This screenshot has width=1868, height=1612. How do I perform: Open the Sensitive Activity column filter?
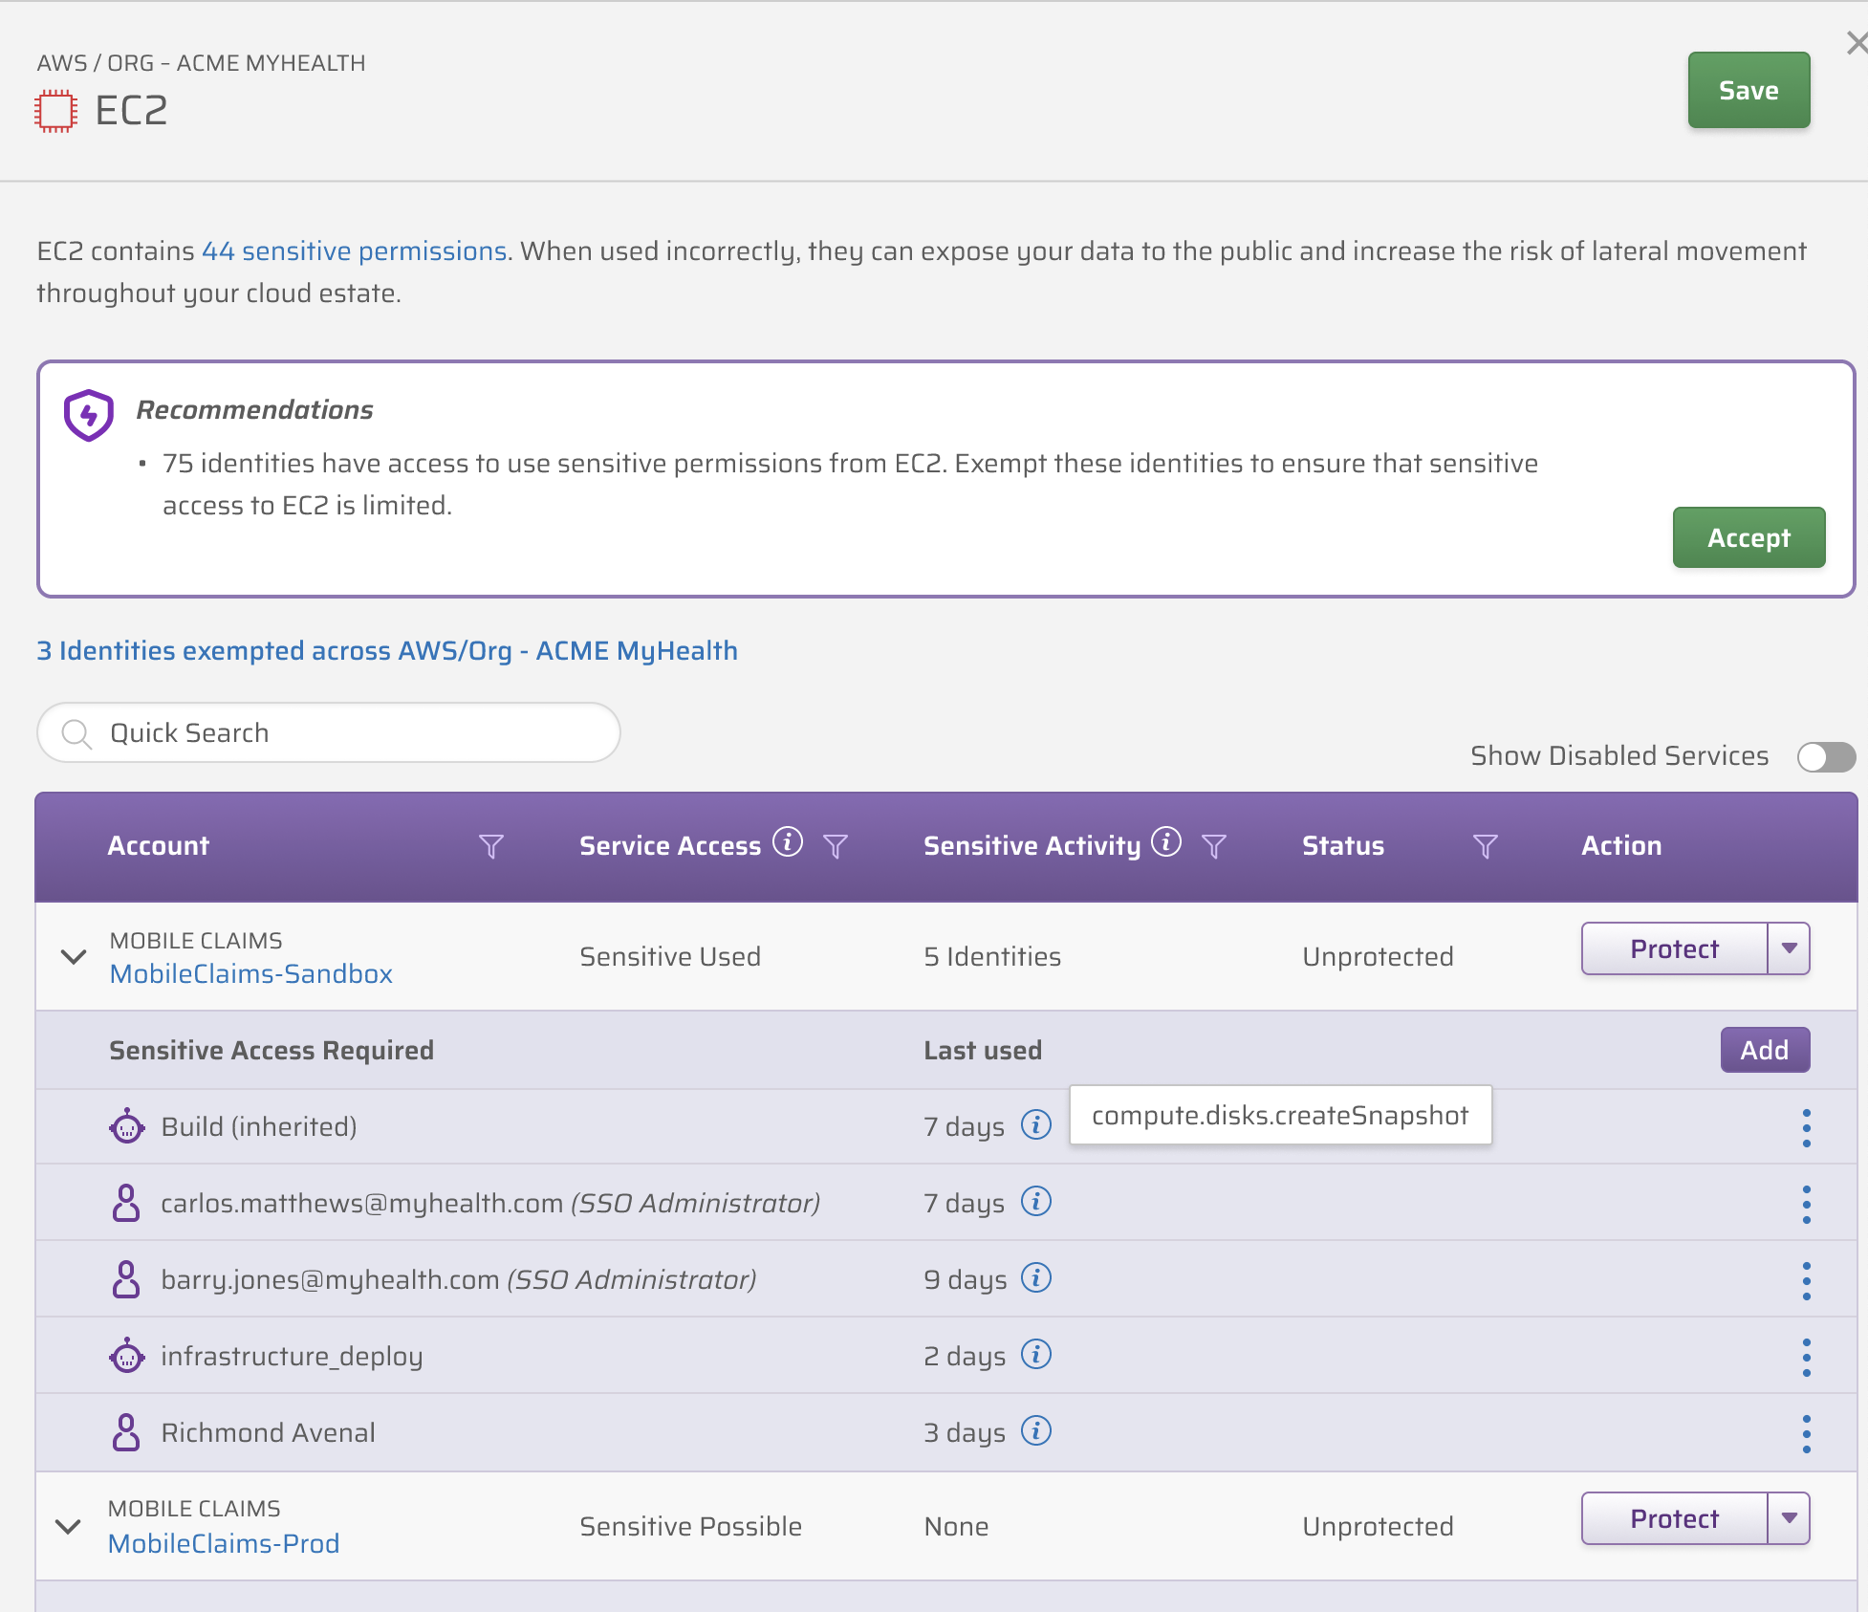tap(1214, 846)
